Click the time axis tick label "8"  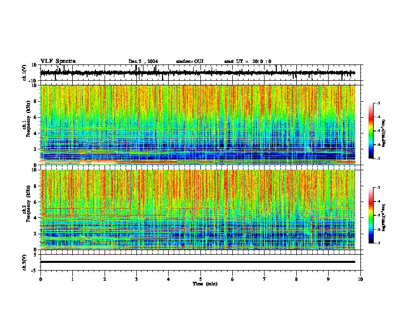[x=296, y=279]
